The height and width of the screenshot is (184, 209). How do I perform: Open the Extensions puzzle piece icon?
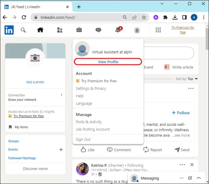coord(165,17)
